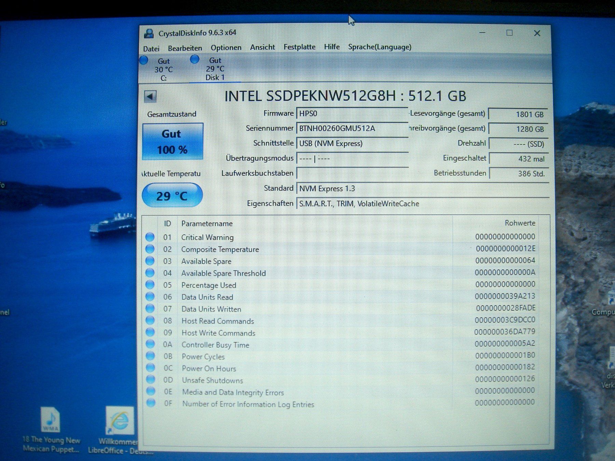Viewport: 615px width, 461px height.
Task: Click the Gut health status indicator for Disk 1
Action: 195,60
